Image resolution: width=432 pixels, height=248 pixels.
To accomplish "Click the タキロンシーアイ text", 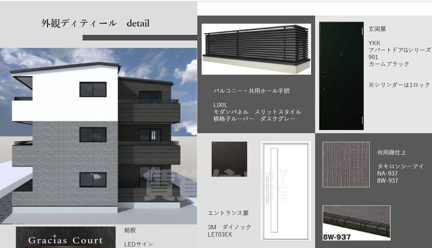I will tap(400, 166).
